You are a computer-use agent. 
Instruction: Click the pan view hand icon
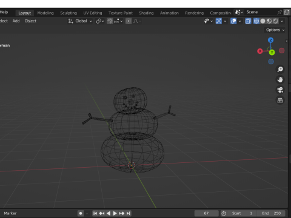pos(280,79)
